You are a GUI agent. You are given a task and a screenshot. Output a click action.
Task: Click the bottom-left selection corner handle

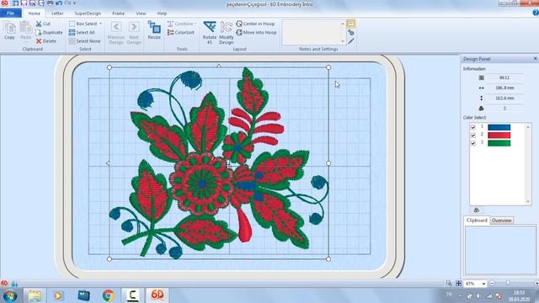click(x=109, y=259)
